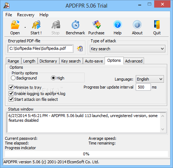Open the Advanced tab
This screenshot has width=173, height=168.
tap(134, 61)
